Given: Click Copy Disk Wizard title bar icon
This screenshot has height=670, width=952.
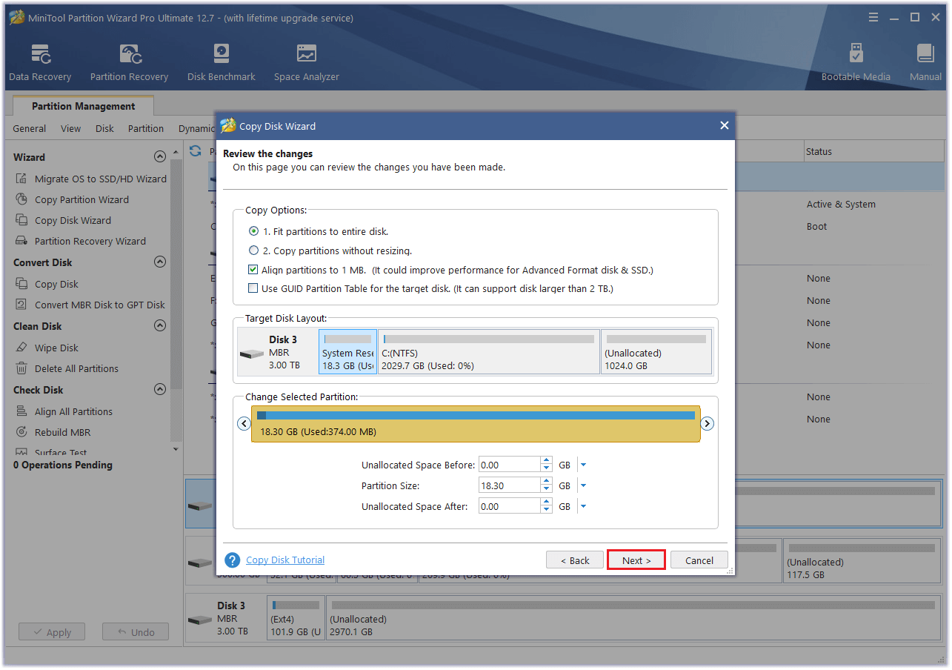Looking at the screenshot, I should [x=228, y=126].
